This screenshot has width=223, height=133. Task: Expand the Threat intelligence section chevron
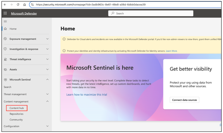click(x=47, y=59)
